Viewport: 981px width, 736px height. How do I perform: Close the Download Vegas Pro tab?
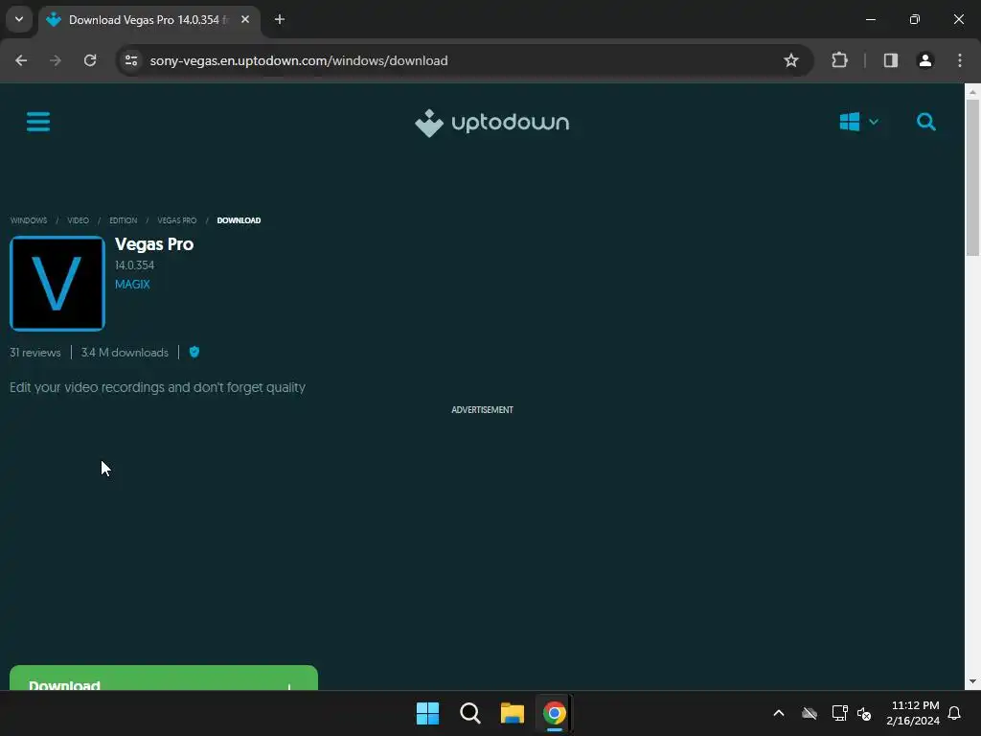pos(245,19)
